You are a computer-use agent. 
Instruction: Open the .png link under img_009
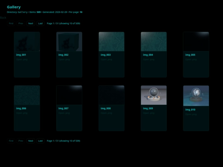pos(149,113)
